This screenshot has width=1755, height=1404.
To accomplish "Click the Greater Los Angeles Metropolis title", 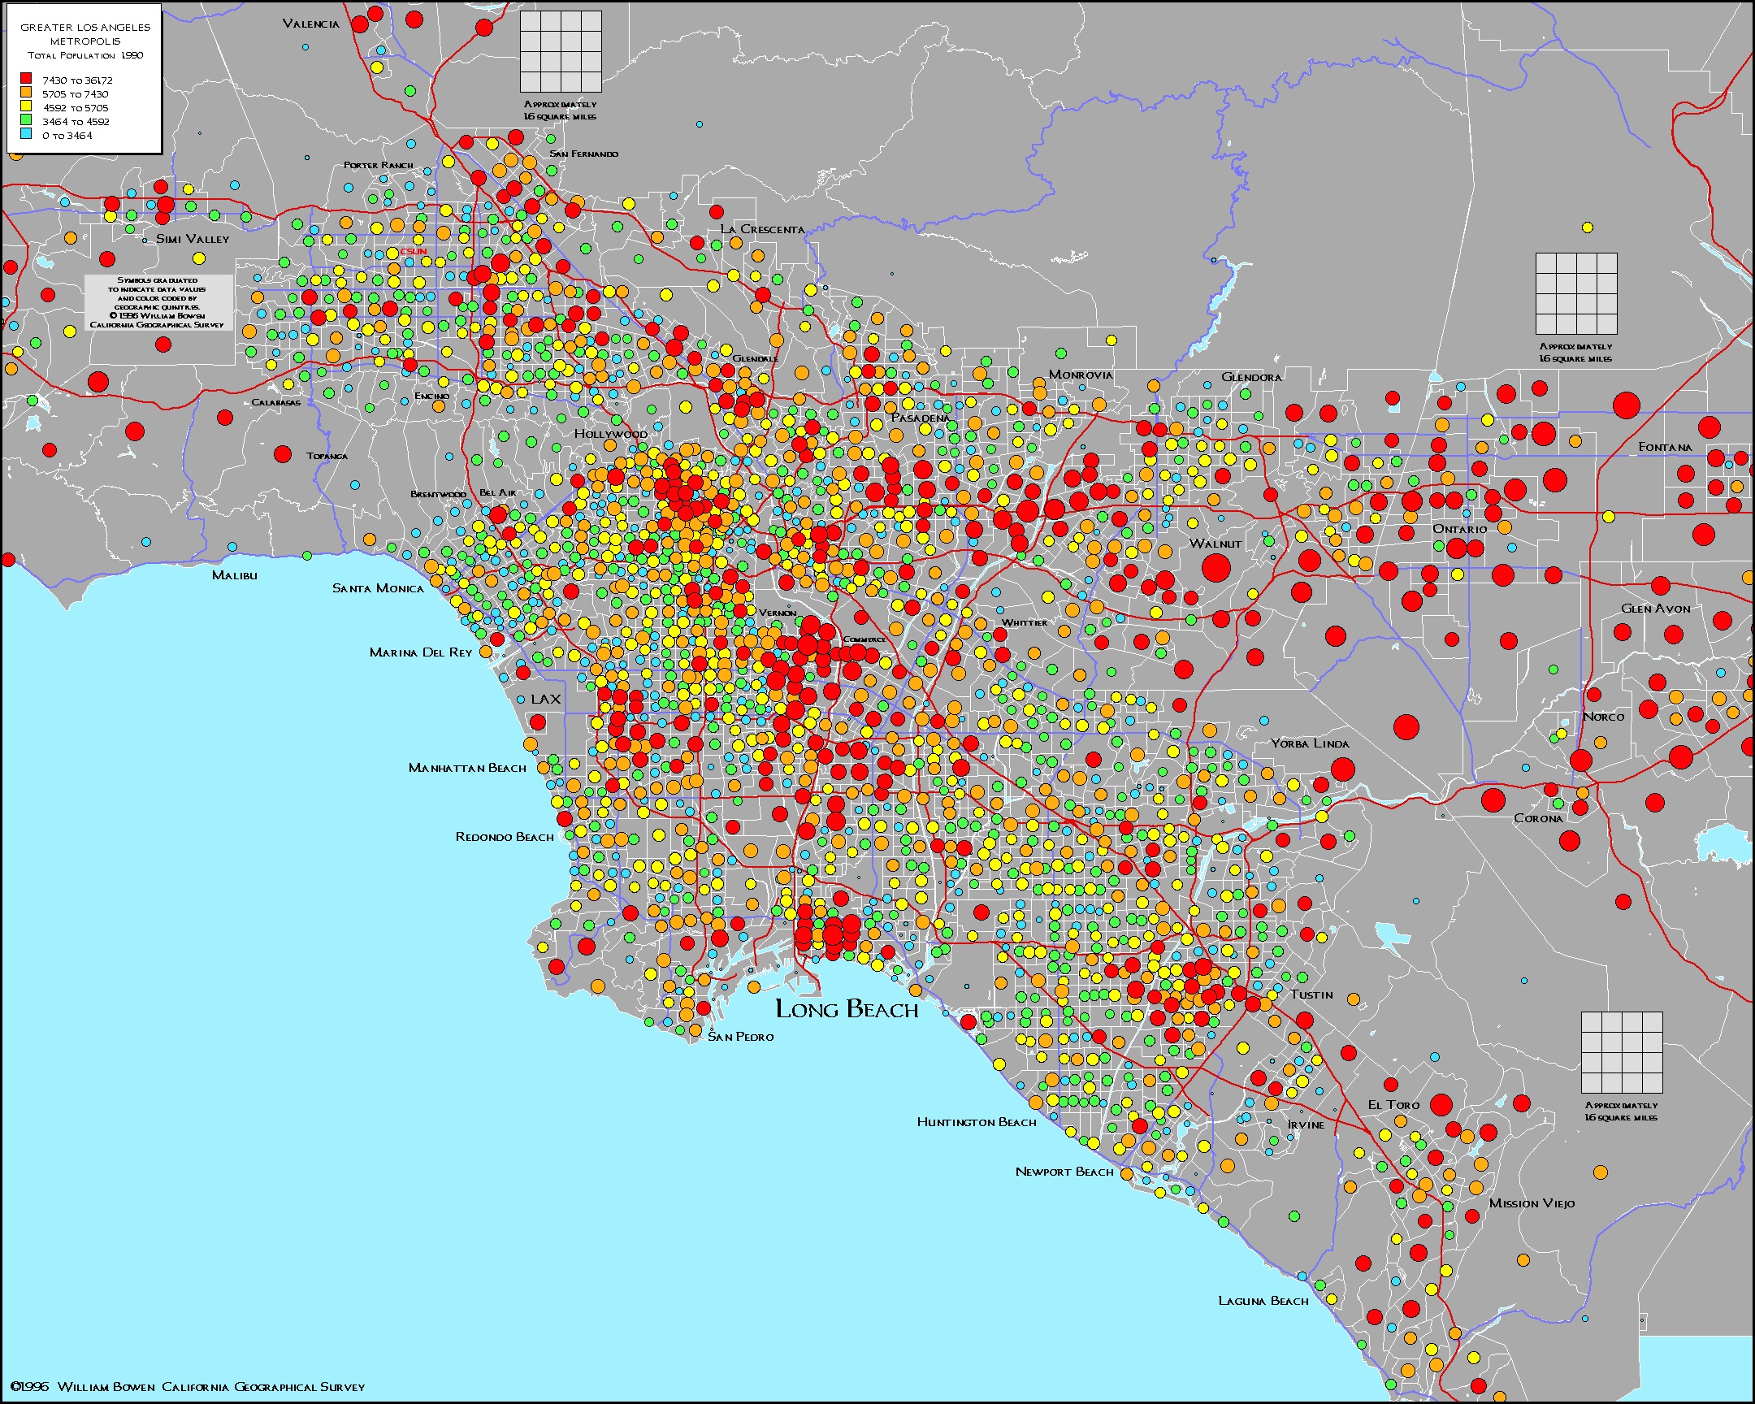I will 85,33.
